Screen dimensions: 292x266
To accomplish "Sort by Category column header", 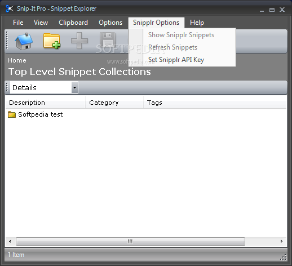I will [x=114, y=103].
